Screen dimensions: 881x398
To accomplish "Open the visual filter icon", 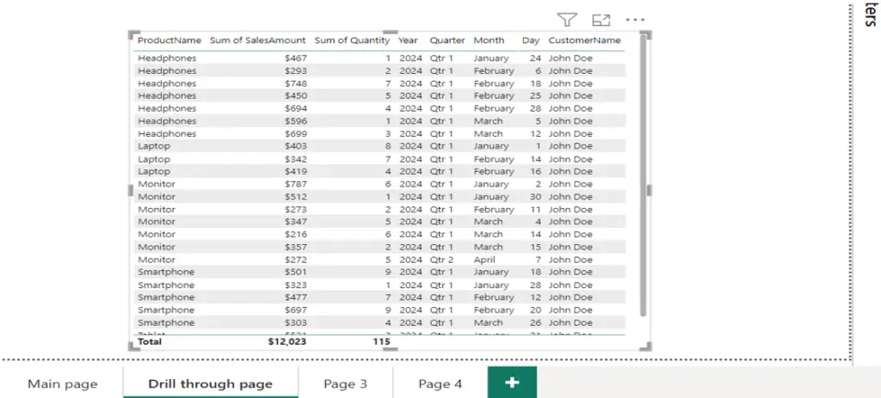I will click(x=567, y=21).
